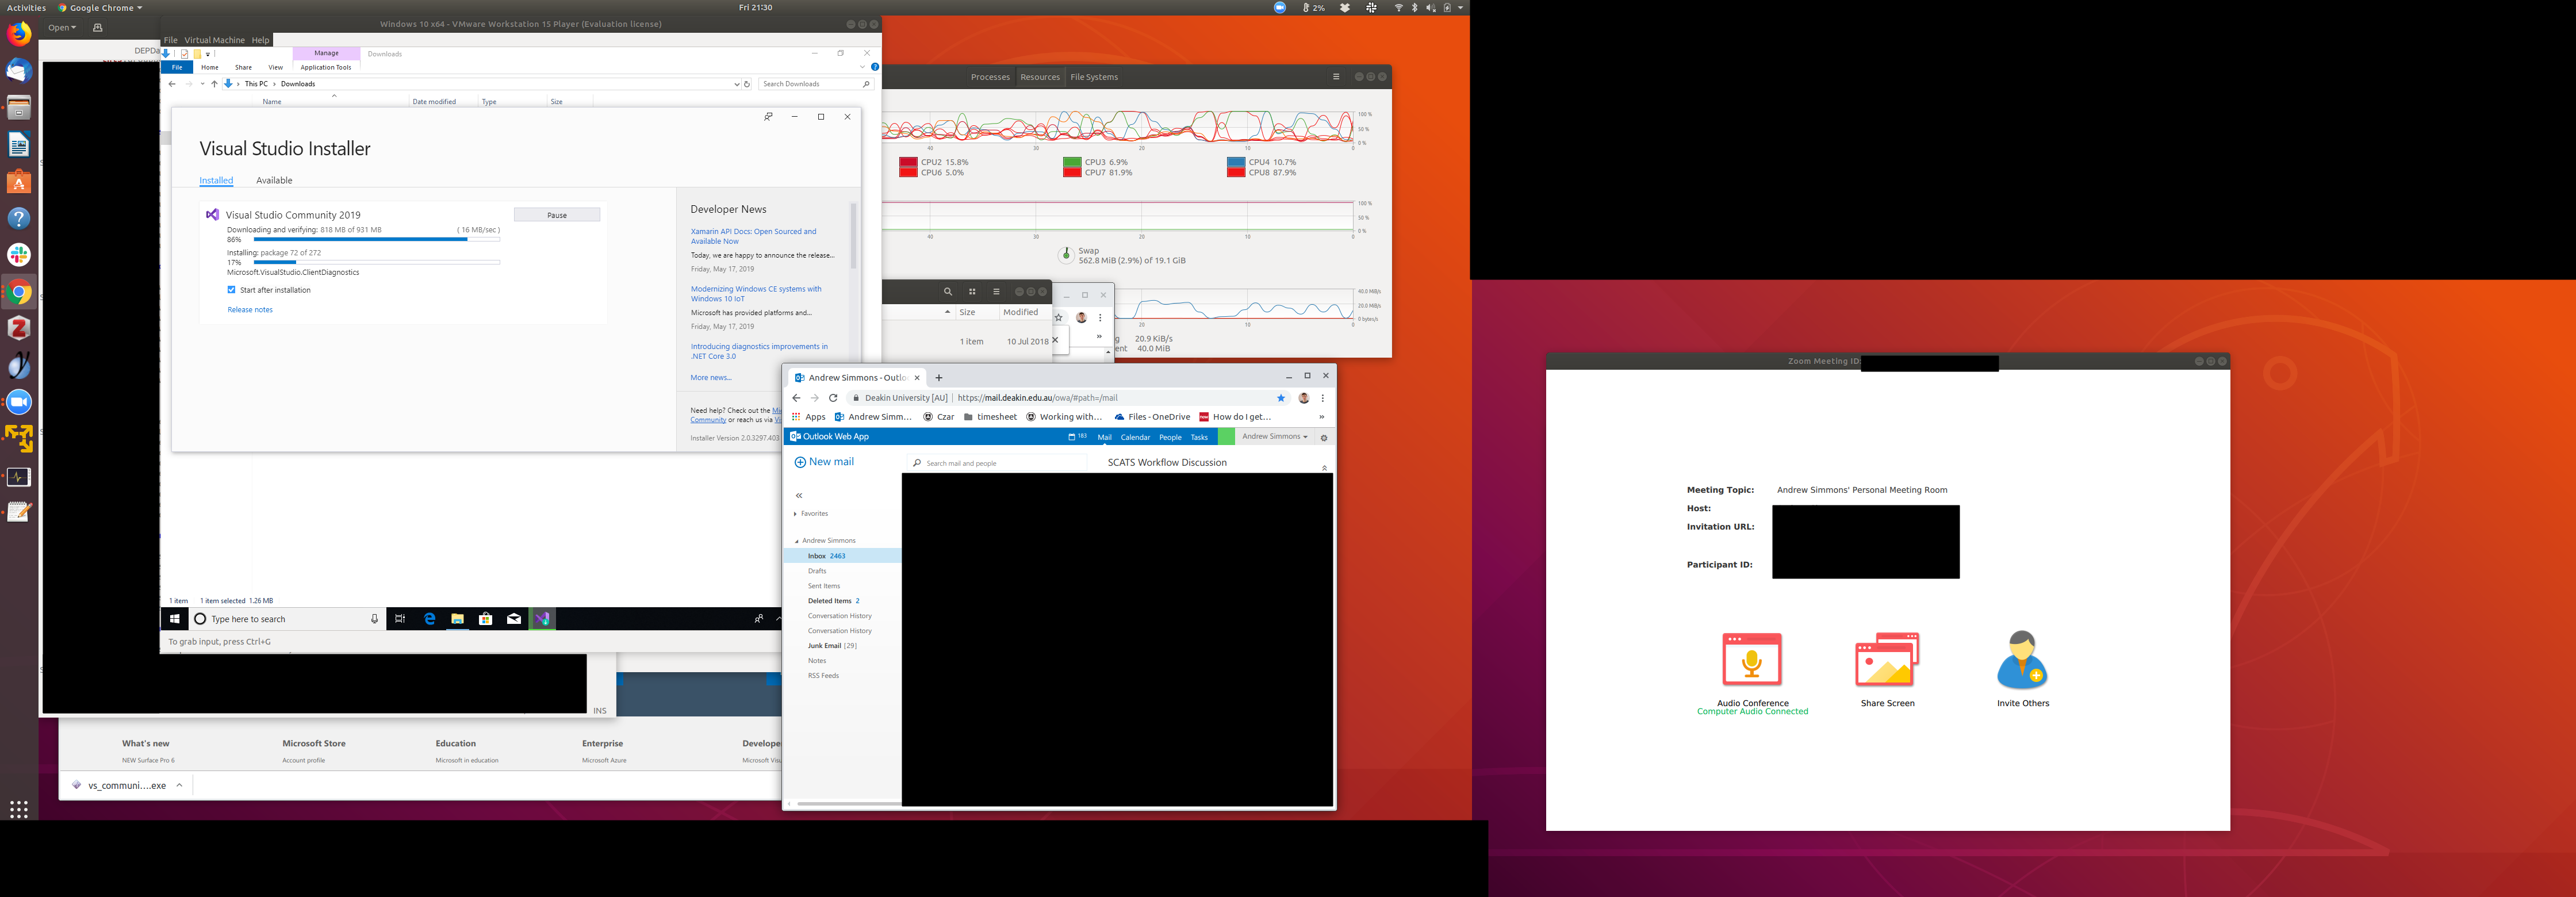Open the File Systems tab

(x=1094, y=77)
